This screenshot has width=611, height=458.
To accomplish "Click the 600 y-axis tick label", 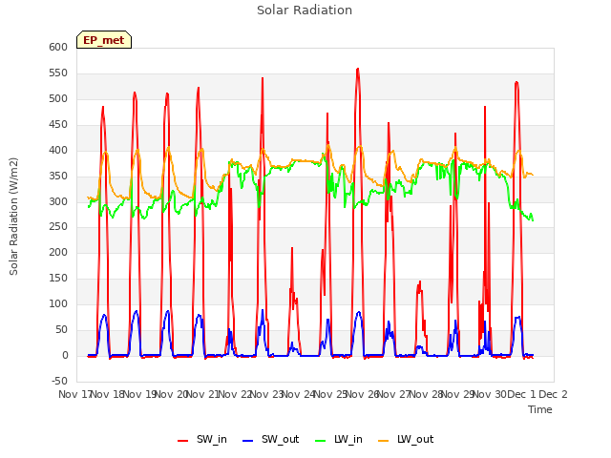I will click(58, 47).
